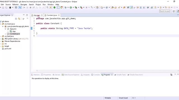Open the Source menu

(8, 4)
